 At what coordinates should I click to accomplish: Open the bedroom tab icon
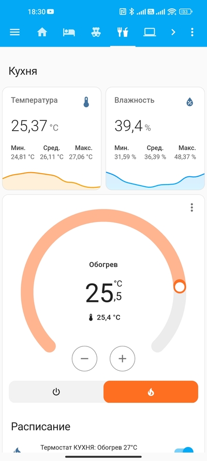coord(69,32)
